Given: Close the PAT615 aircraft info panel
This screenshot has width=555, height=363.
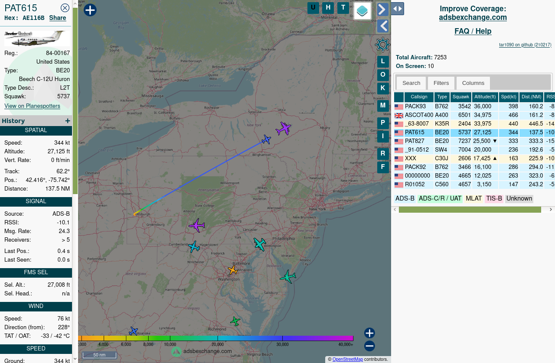Looking at the screenshot, I should (x=65, y=8).
